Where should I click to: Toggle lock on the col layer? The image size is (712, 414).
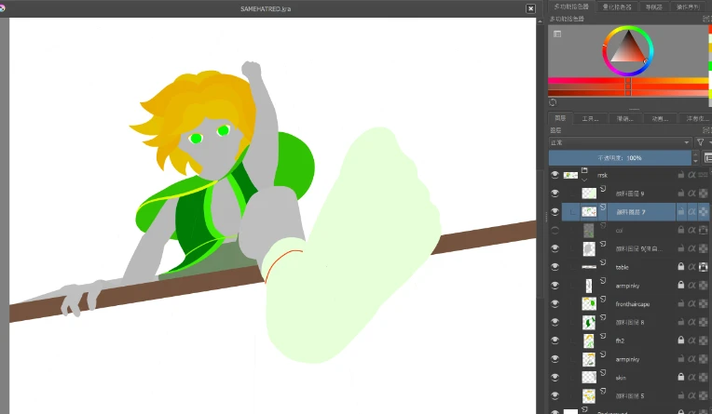(x=680, y=231)
